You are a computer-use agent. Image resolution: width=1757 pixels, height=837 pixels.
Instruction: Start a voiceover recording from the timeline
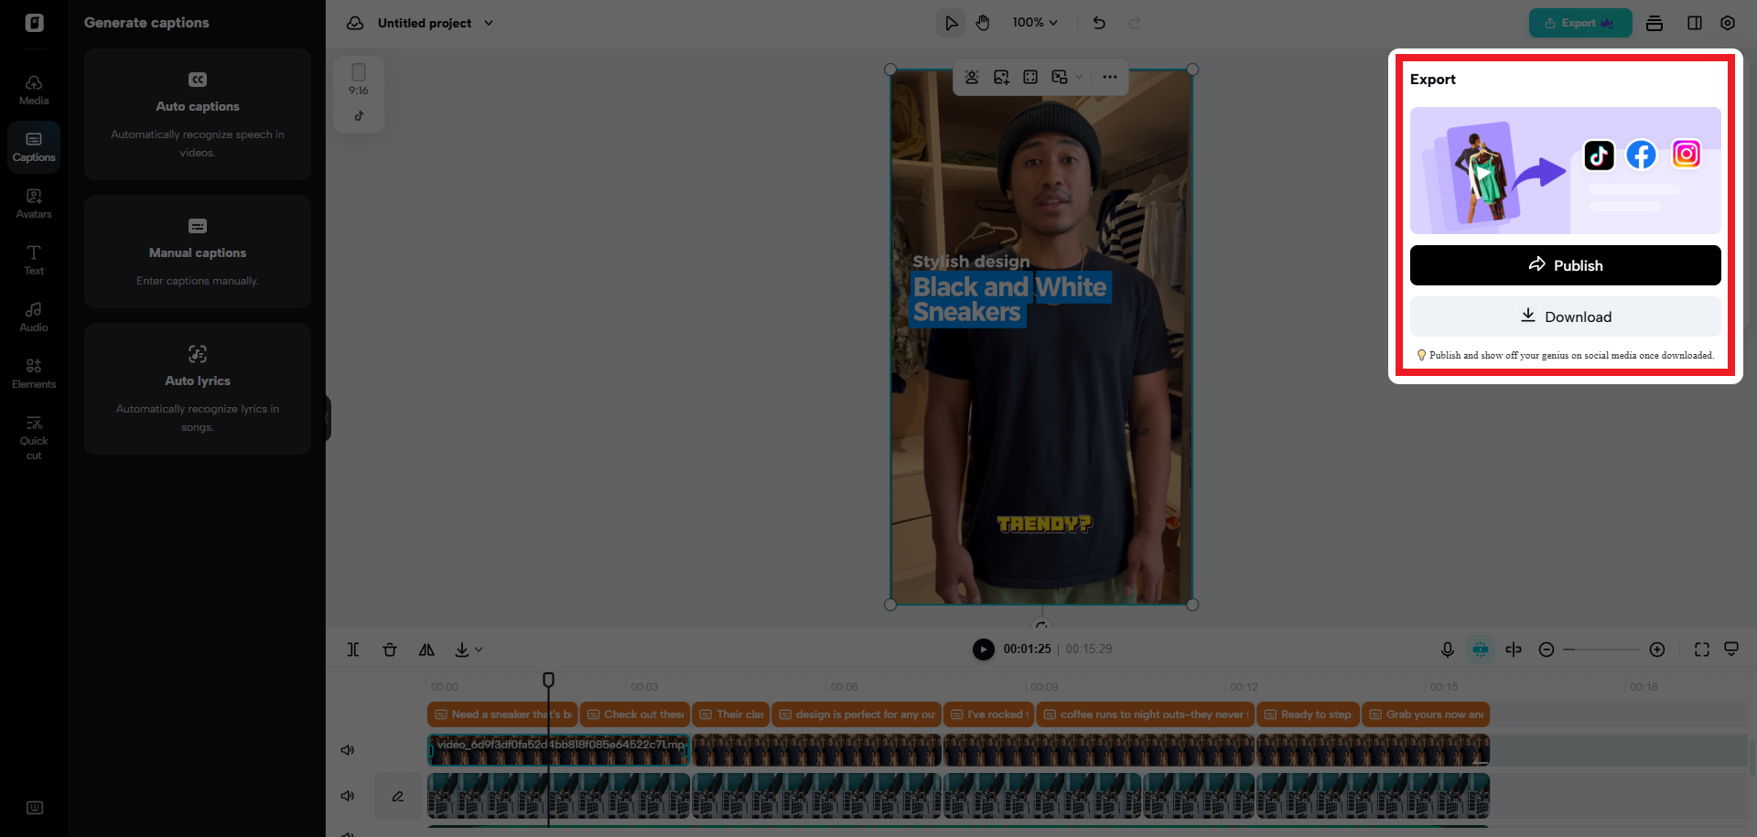[x=1447, y=649]
